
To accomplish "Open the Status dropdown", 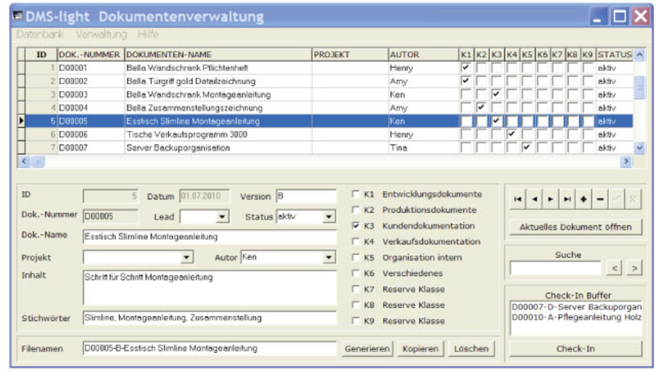I will click(329, 217).
